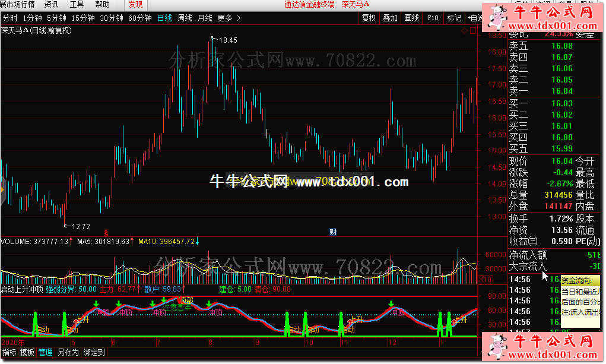Select the 60分钟 period tab
Viewport: 606px width, 364px height.
[x=140, y=18]
